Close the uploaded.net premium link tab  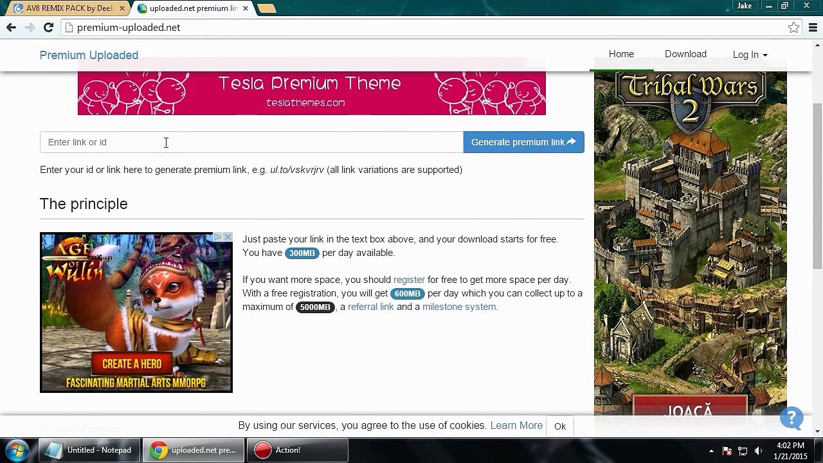click(246, 8)
